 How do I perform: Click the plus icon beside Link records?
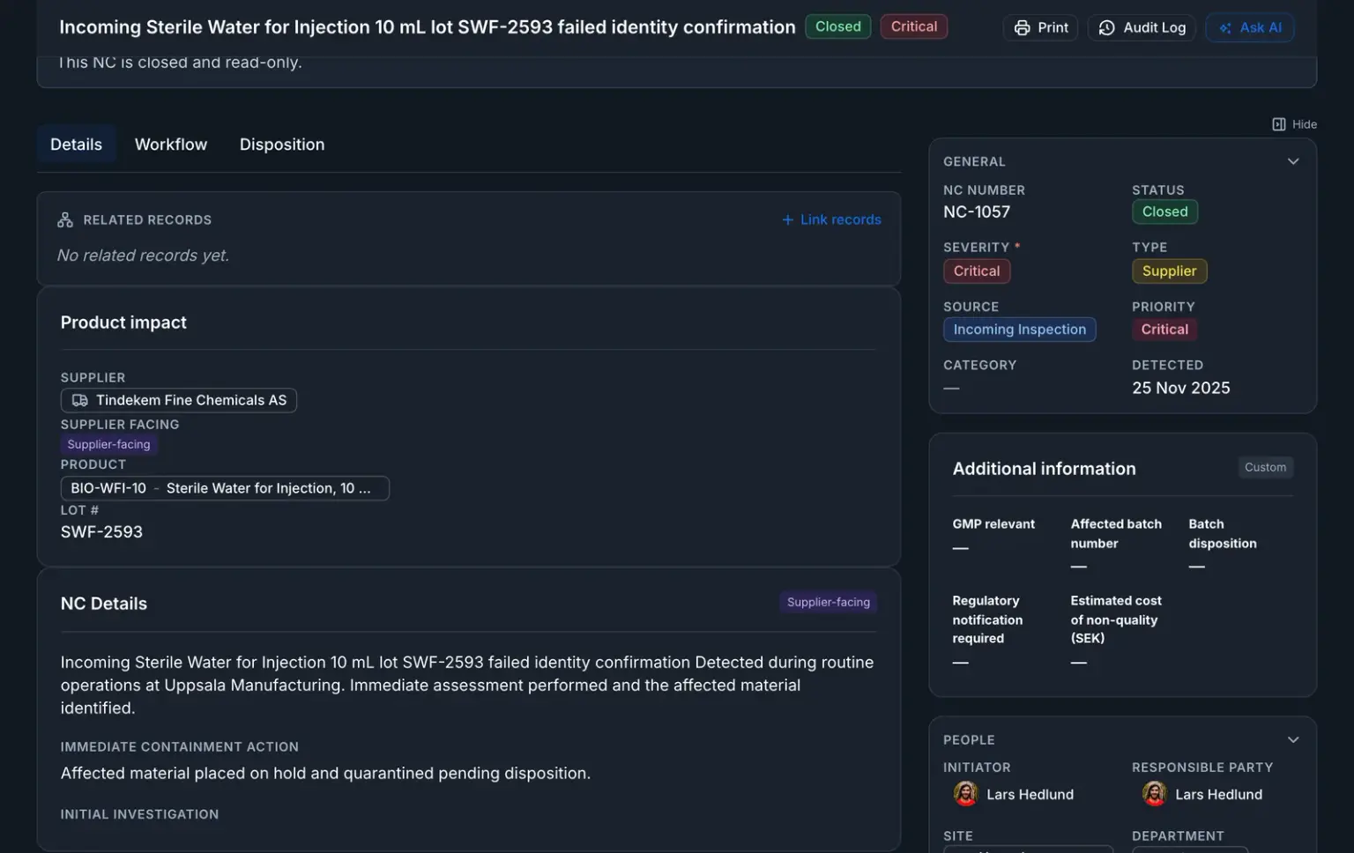(x=788, y=219)
